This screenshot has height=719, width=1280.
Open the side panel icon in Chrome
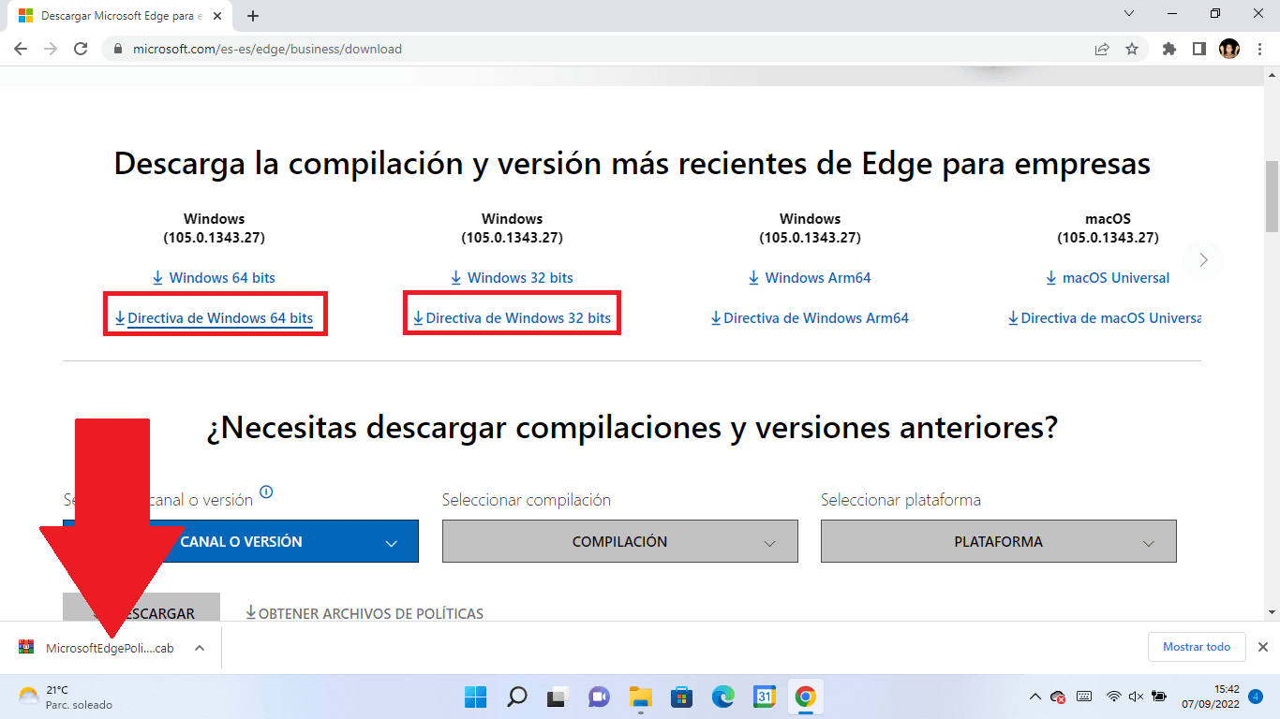click(1198, 49)
